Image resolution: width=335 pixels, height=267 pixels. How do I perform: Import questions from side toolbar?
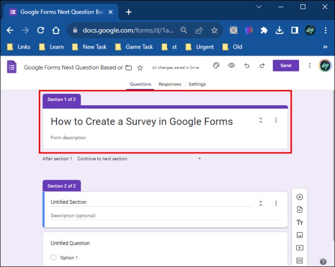300,210
